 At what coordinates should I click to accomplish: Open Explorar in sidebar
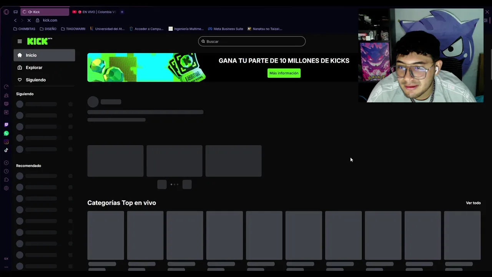[44, 67]
